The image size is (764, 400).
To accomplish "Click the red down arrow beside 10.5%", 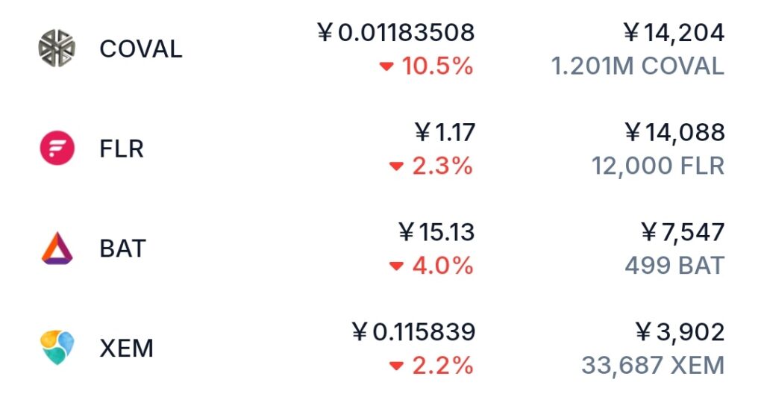I will (x=386, y=67).
